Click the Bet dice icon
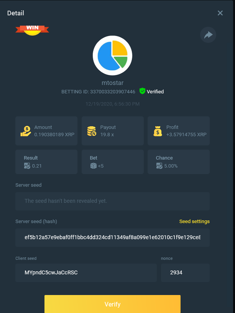Screen dimensions: 235x313 (x=93, y=166)
